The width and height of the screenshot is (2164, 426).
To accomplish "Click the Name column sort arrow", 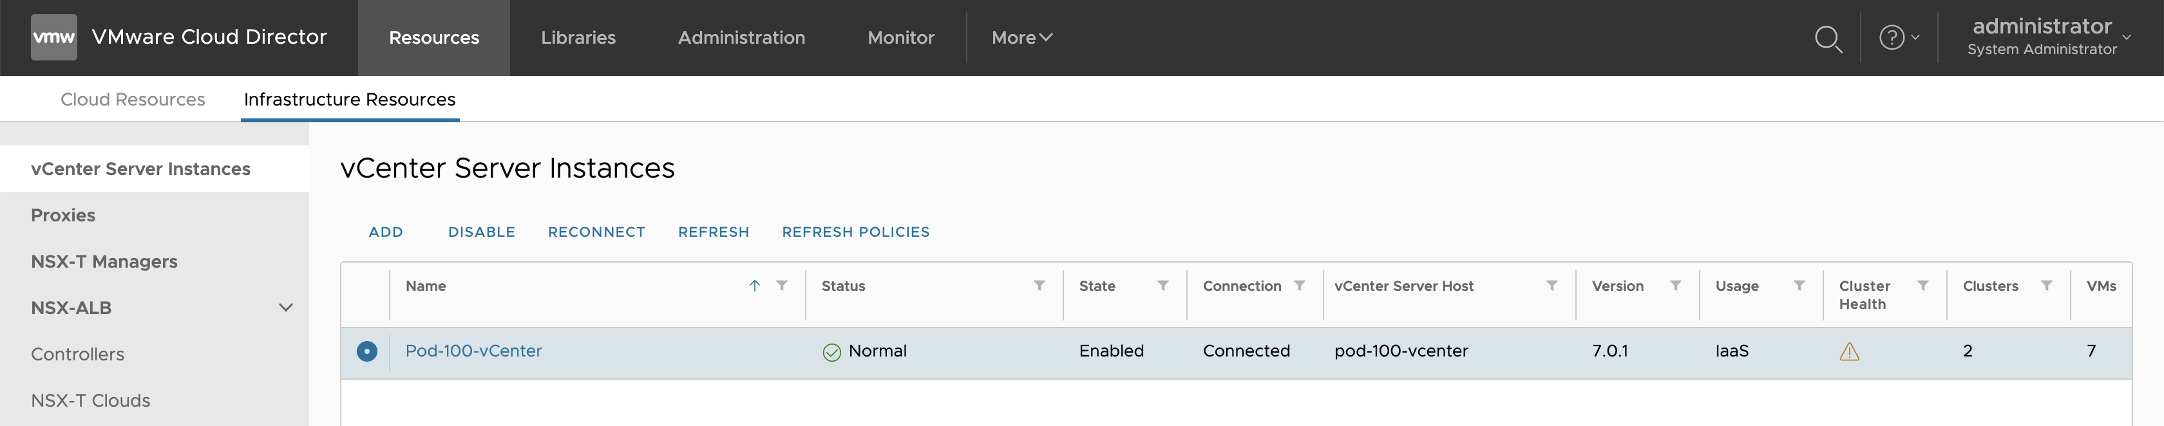I will point(754,286).
